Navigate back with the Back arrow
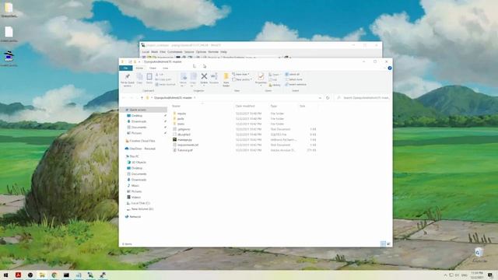 click(124, 98)
